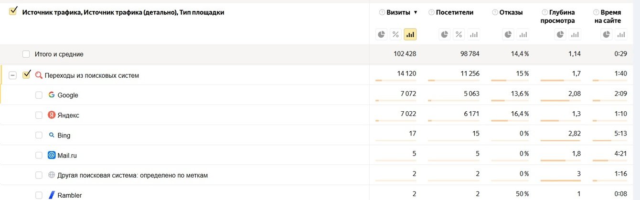This screenshot has height=200, width=640.
Task: Click the Bing search engine row label
Action: pos(64,136)
